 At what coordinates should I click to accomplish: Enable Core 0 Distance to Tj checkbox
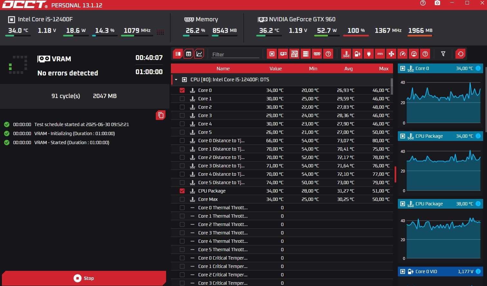(x=182, y=141)
